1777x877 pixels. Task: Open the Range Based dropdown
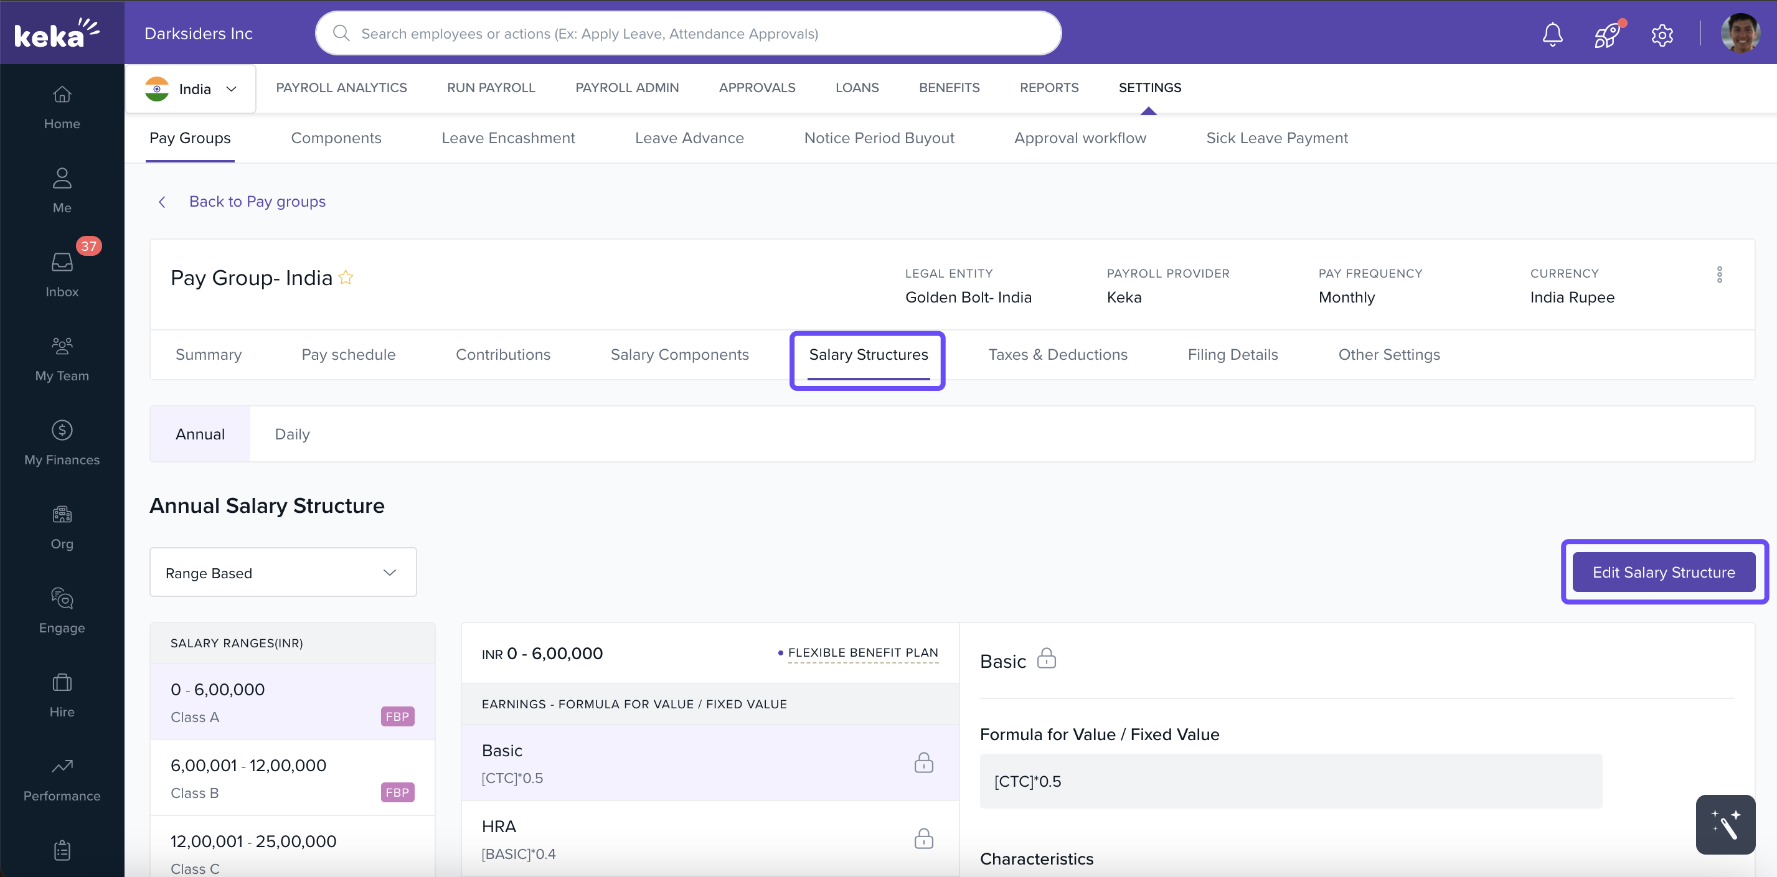coord(283,572)
